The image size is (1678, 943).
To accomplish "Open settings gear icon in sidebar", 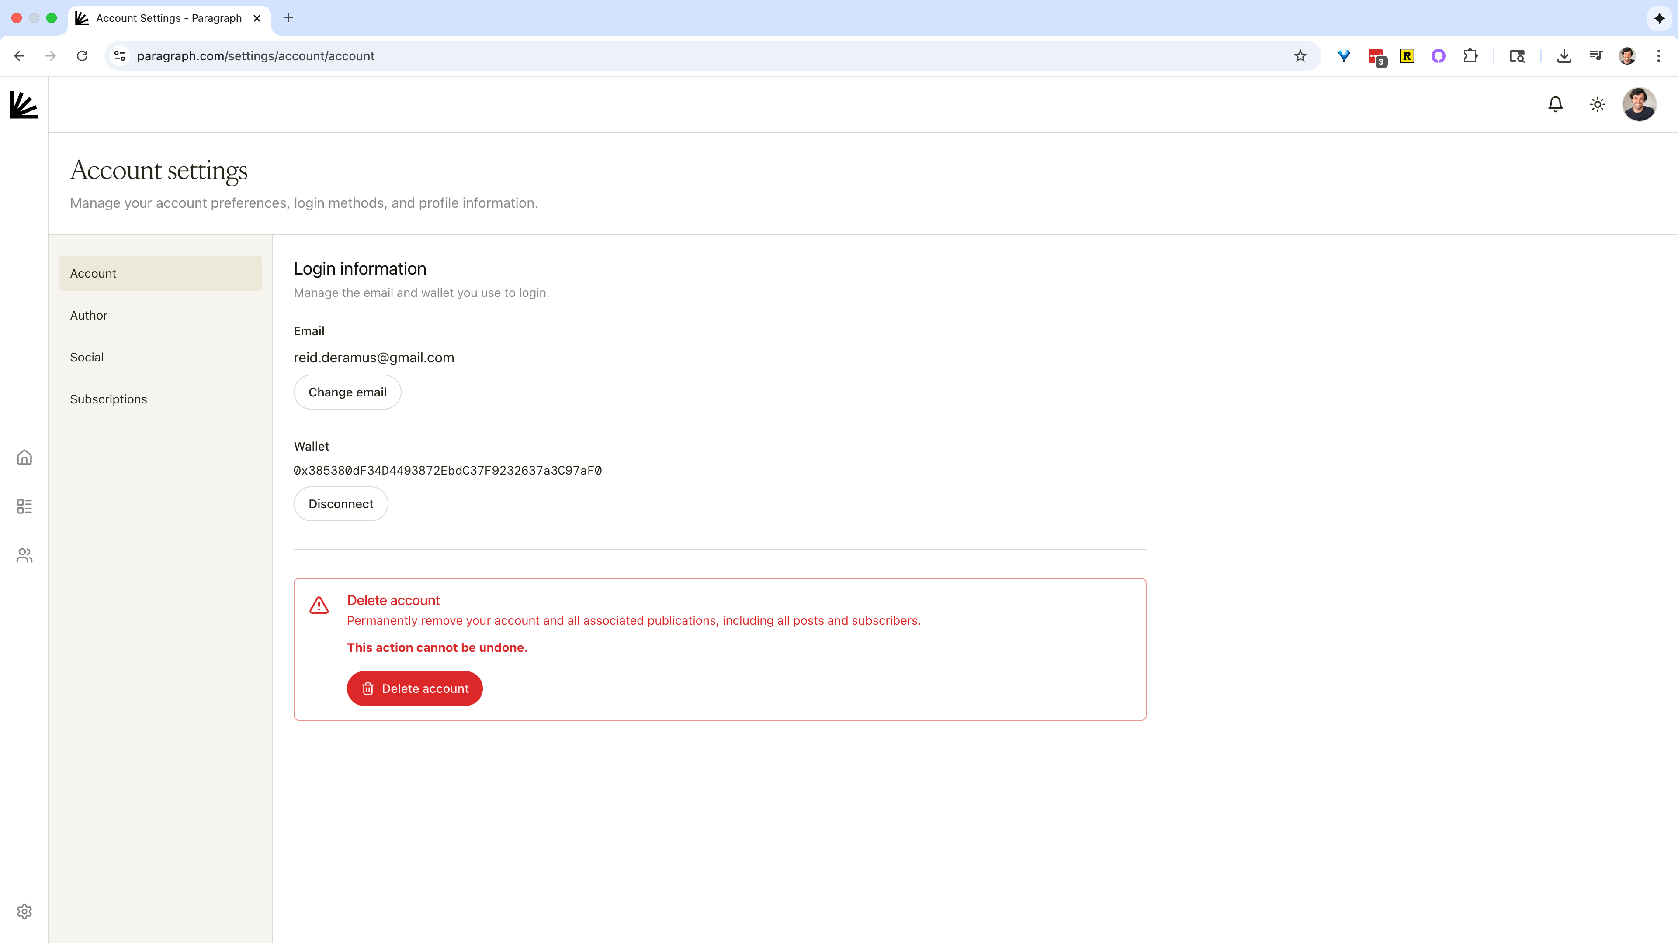I will [24, 911].
